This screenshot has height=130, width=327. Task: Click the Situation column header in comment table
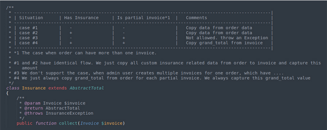coord(31,18)
